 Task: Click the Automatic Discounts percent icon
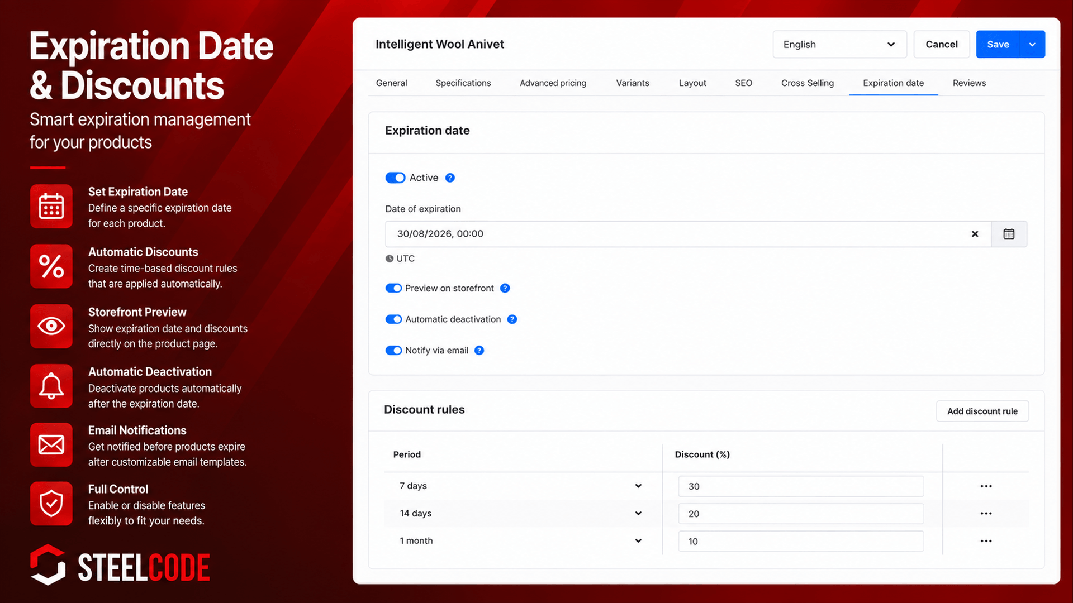[51, 266]
